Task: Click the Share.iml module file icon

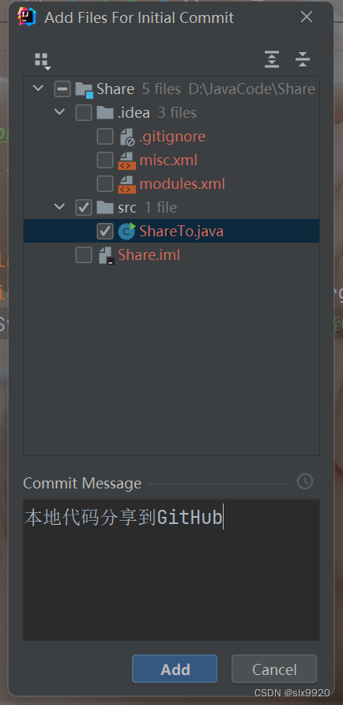Action: click(106, 255)
